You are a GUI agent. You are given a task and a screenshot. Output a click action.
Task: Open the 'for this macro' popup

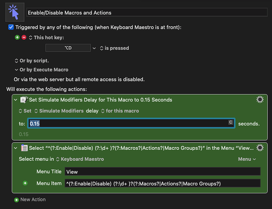coord(120,111)
